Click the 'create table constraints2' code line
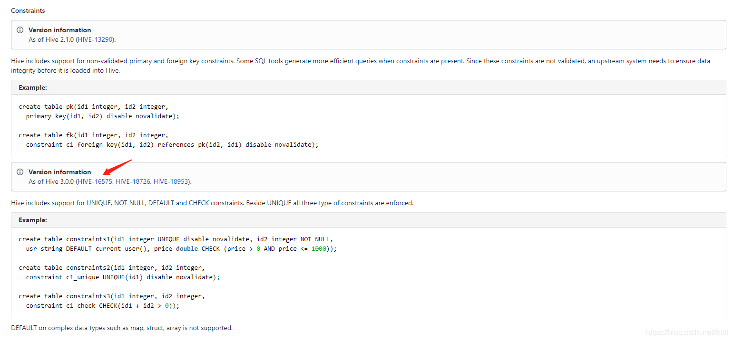The image size is (733, 341). click(112, 267)
